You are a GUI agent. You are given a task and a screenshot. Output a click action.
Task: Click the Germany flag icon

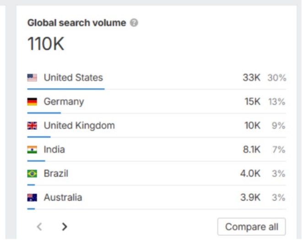click(x=32, y=101)
